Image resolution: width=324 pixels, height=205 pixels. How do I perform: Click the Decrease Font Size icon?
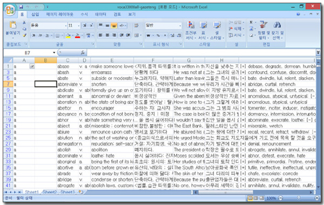(91, 25)
